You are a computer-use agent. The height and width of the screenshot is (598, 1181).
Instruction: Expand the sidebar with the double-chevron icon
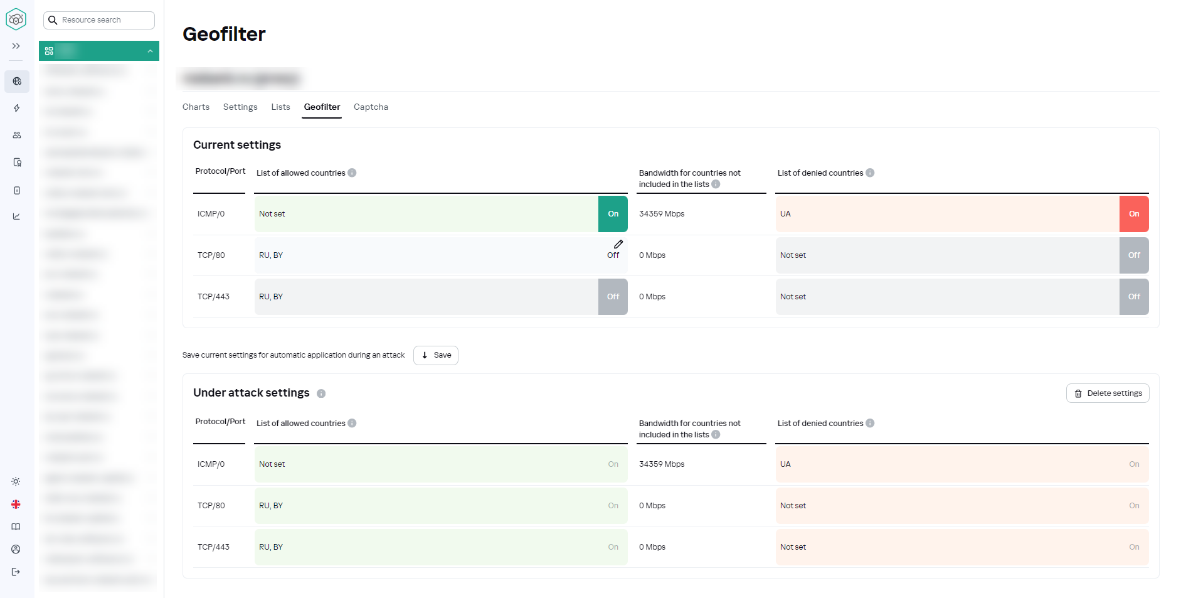(x=16, y=46)
